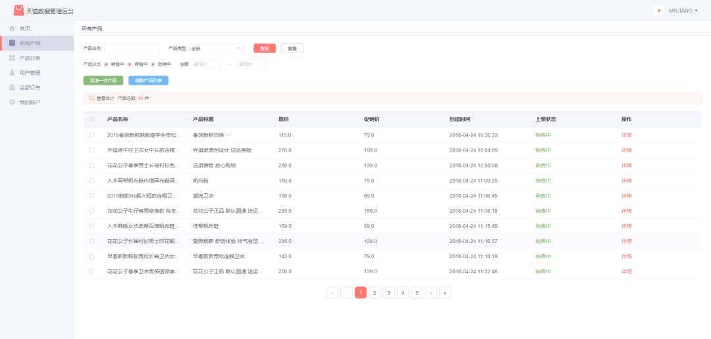Click the 所有产品 page heading
711x339 pixels.
tap(92, 28)
